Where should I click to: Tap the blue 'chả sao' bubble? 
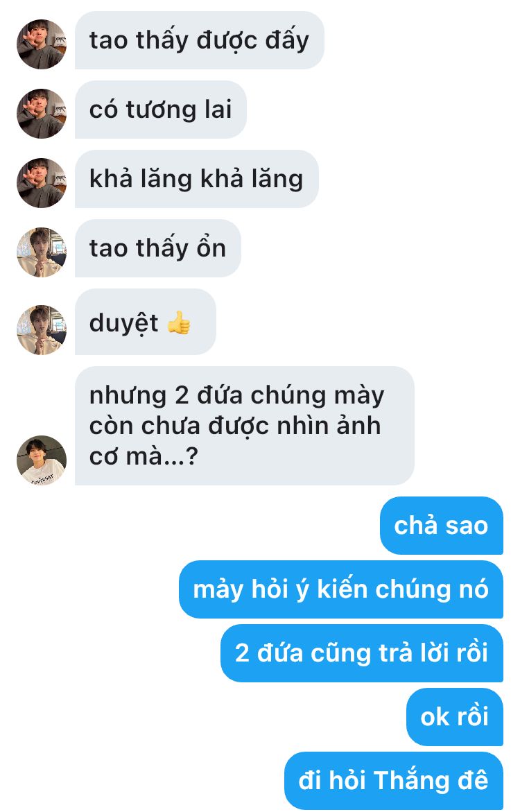pos(441,526)
